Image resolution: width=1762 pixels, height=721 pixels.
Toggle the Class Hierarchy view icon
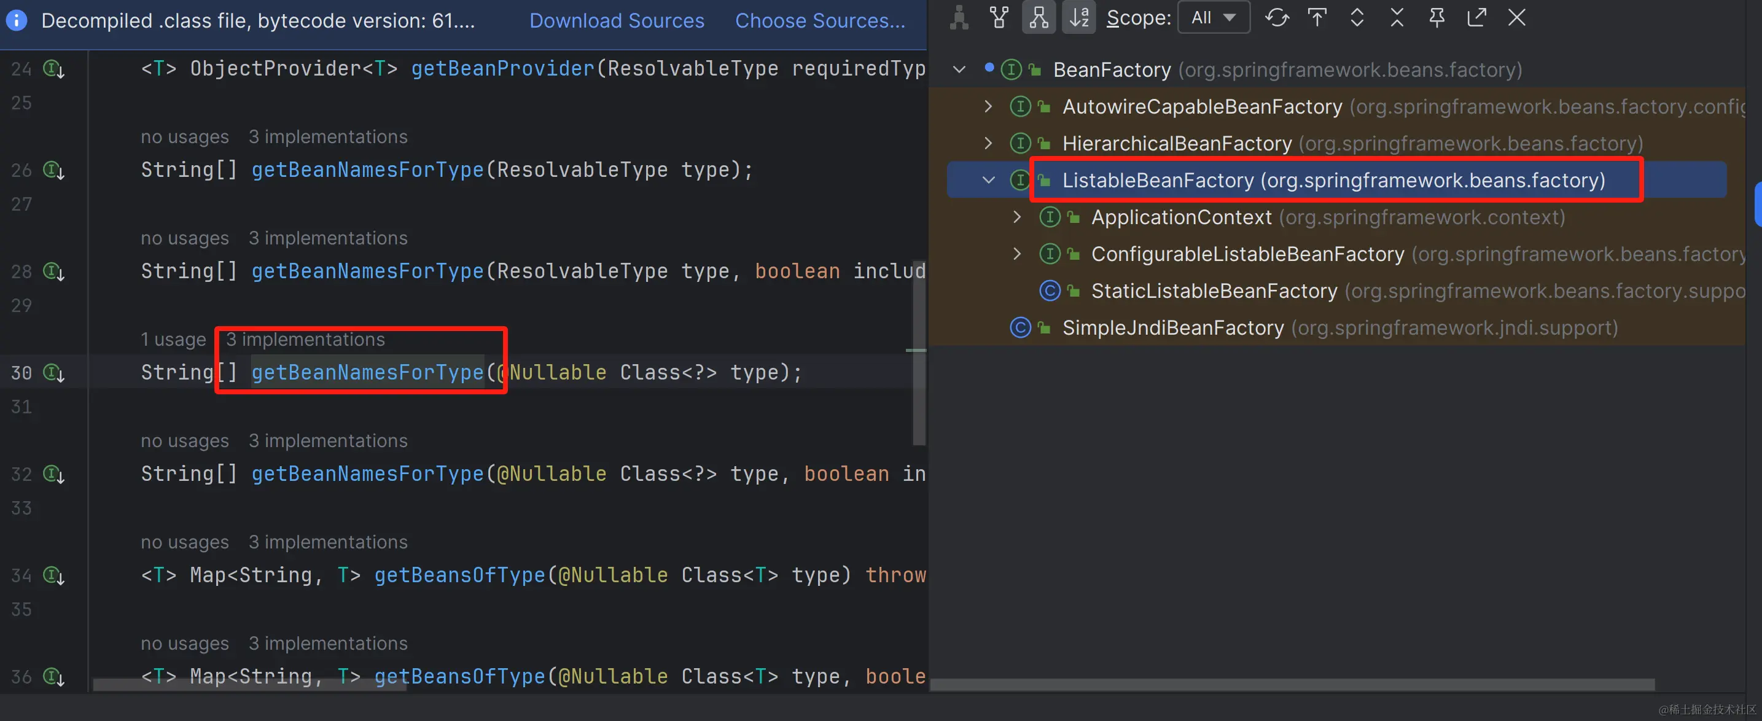point(959,17)
